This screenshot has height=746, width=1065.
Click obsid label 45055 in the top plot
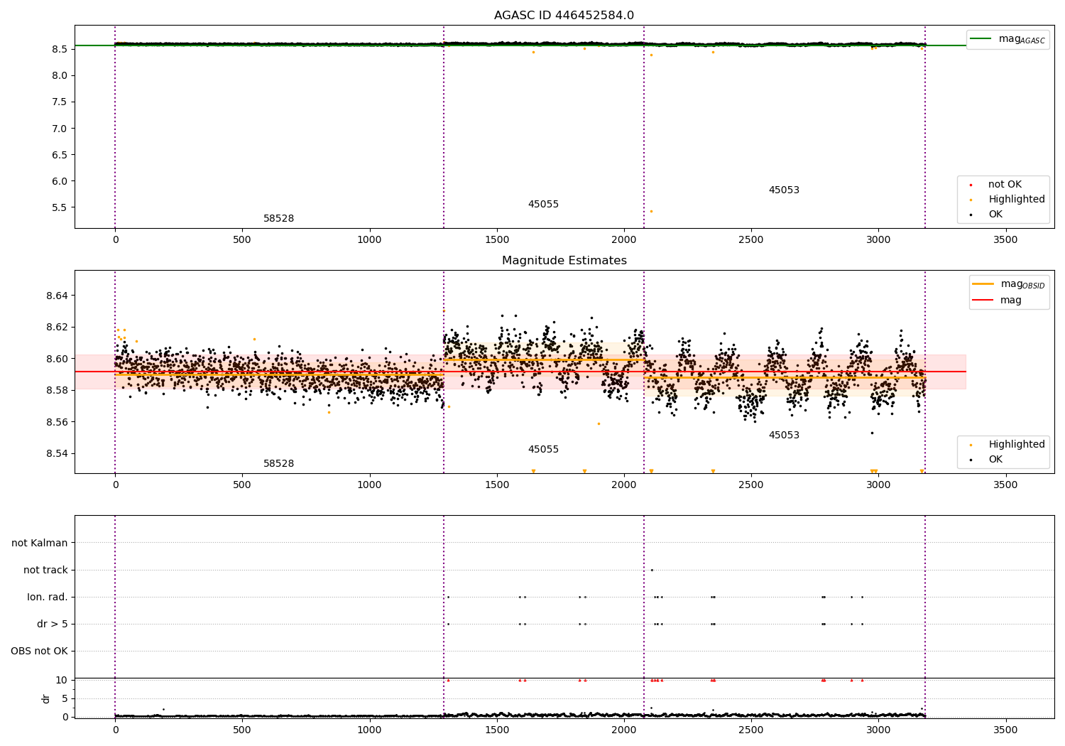point(543,205)
